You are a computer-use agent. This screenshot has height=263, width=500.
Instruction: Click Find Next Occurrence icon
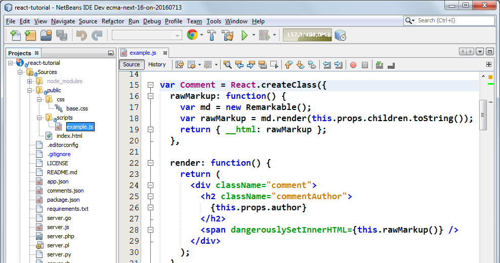pos(251,65)
